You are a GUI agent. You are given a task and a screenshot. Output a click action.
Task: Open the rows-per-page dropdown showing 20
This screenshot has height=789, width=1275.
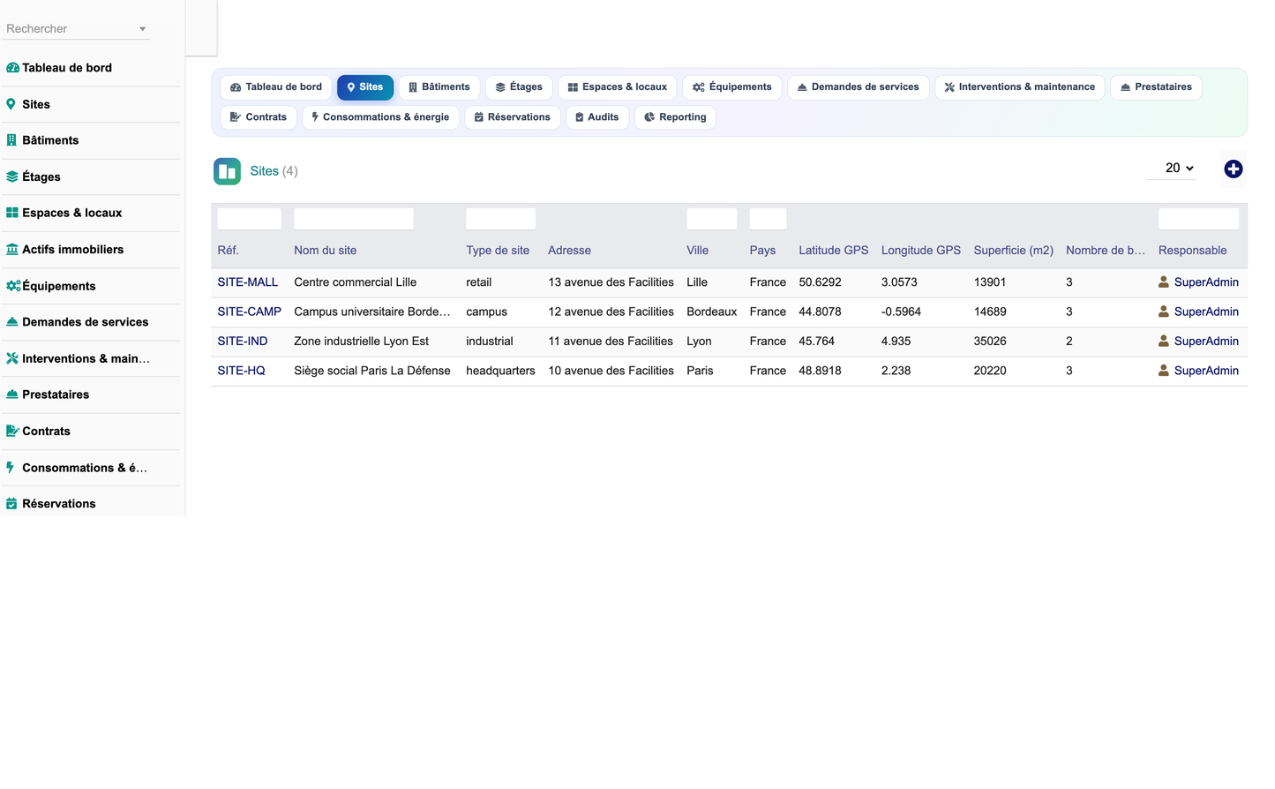[x=1172, y=169]
